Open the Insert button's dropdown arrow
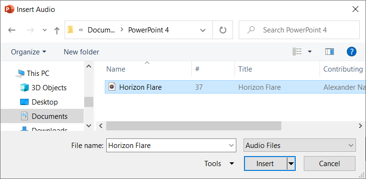 coord(291,164)
